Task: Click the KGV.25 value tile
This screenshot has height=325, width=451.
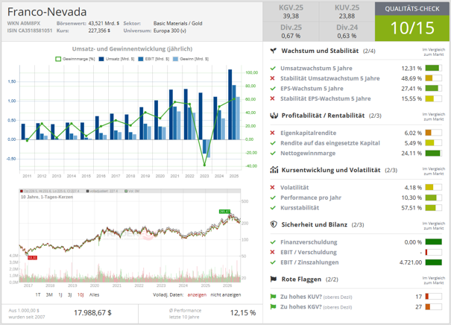Action: click(x=291, y=12)
